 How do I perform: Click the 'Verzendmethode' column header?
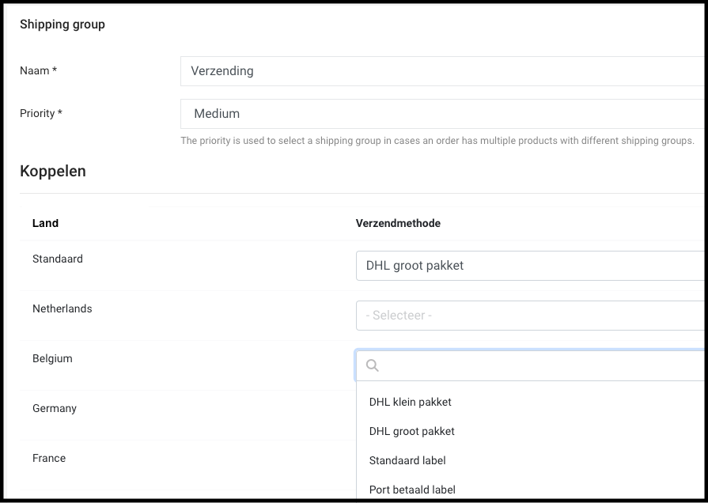coord(398,223)
